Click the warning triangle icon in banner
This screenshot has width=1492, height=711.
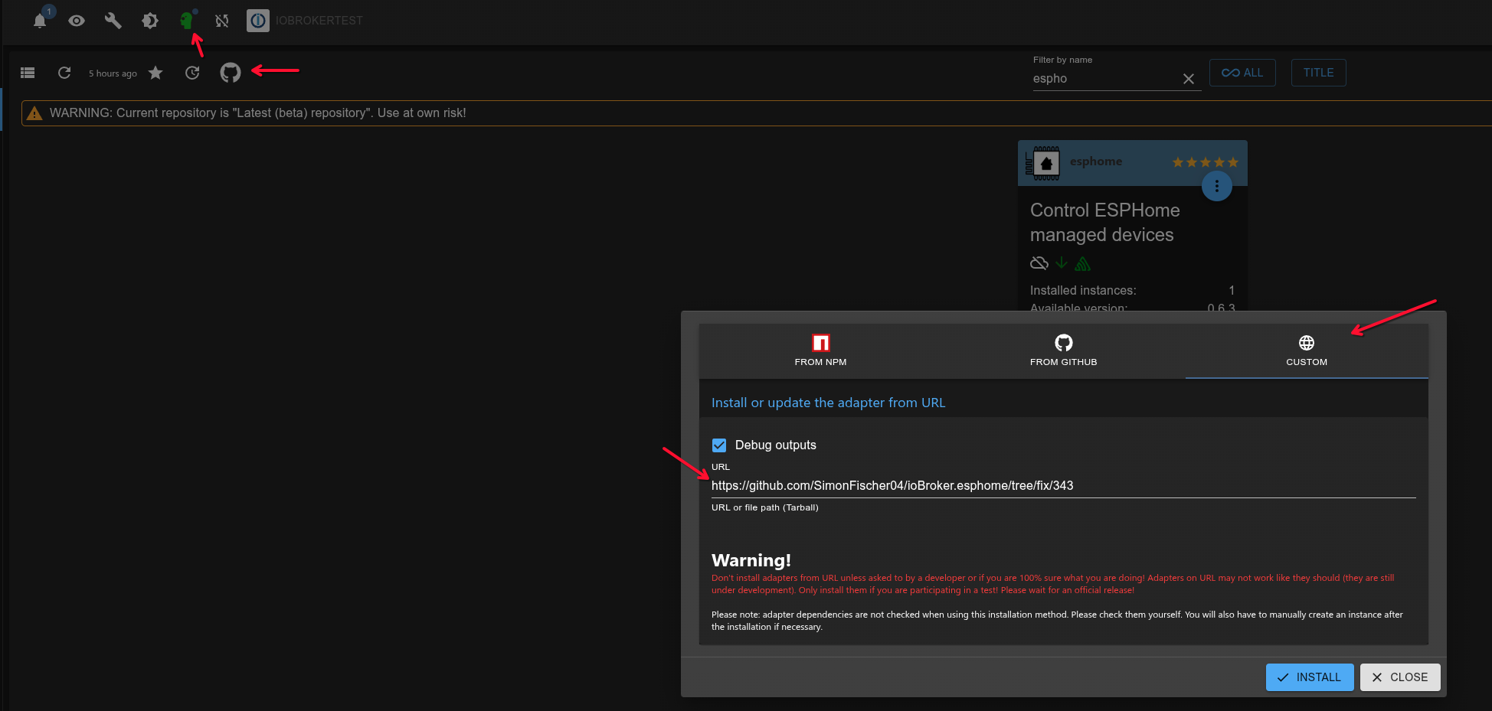[34, 113]
